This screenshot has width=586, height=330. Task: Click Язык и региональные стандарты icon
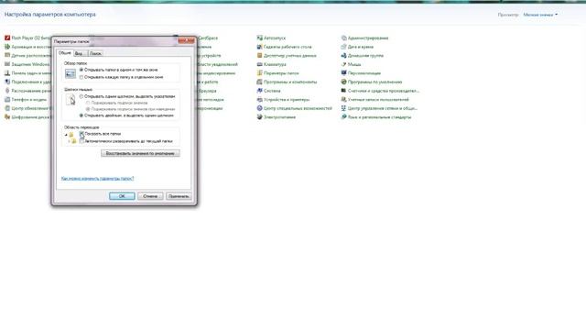click(343, 117)
